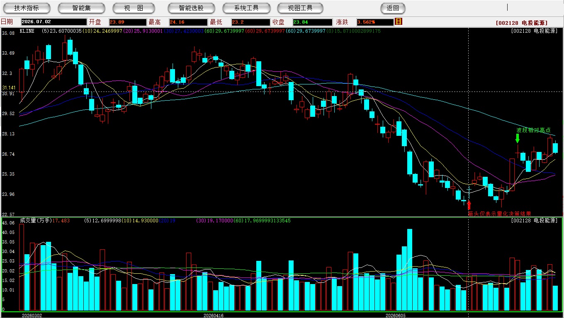Open the 技术指标 menu button

[x=27, y=8]
